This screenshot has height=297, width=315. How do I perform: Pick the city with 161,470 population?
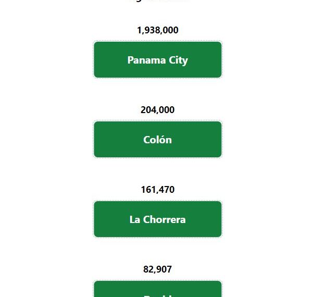pos(158,219)
